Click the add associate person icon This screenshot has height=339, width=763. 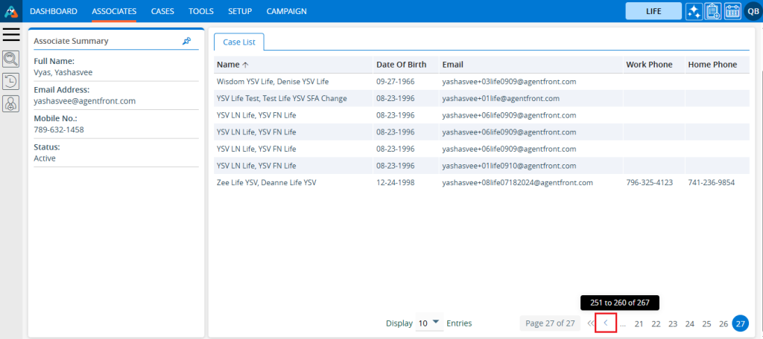click(x=11, y=104)
